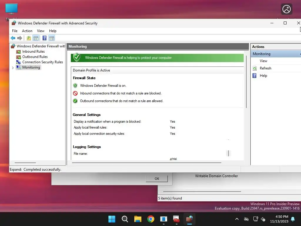The width and height of the screenshot is (301, 226).
Task: Open Connection Security Rules node
Action: 43,62
